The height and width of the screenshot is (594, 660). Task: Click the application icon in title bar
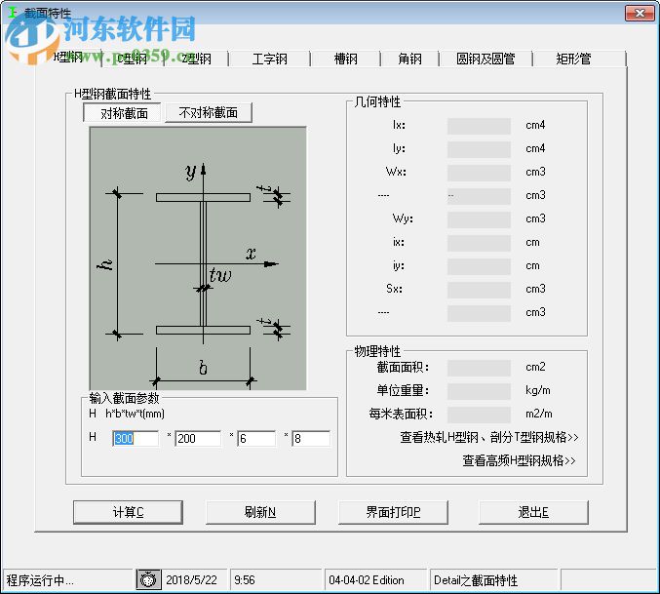13,13
